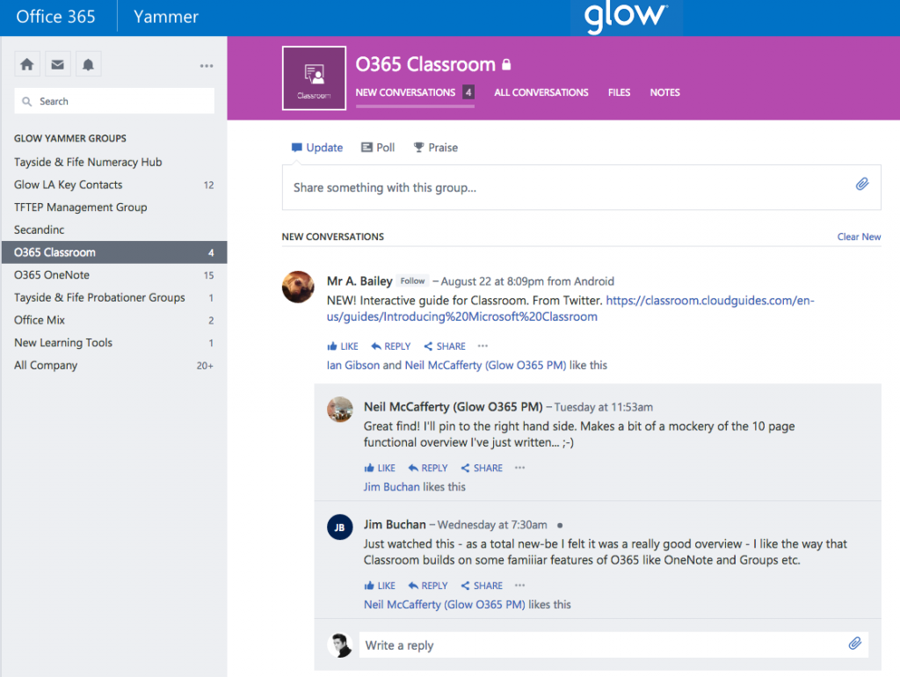
Task: Click the Jim Buchan comment author name
Action: coord(395,524)
